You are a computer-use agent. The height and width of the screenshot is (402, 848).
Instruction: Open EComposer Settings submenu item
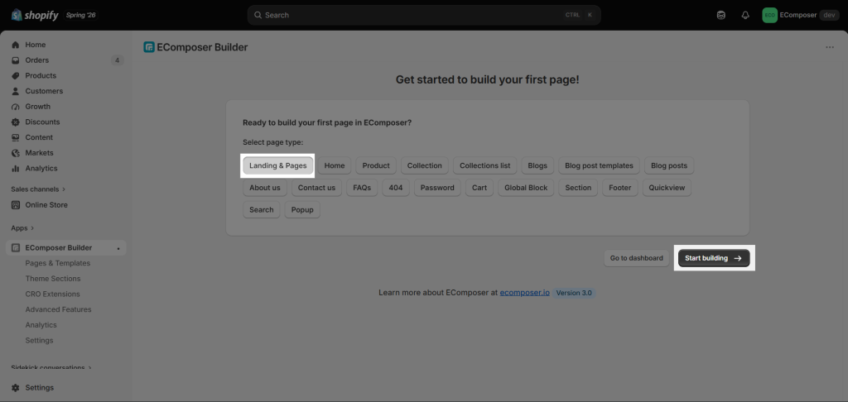click(40, 341)
